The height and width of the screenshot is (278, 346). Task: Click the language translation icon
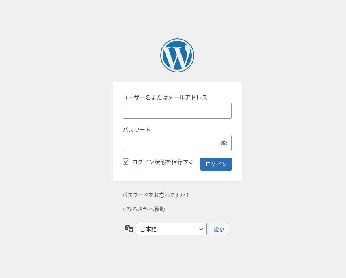[x=129, y=229]
